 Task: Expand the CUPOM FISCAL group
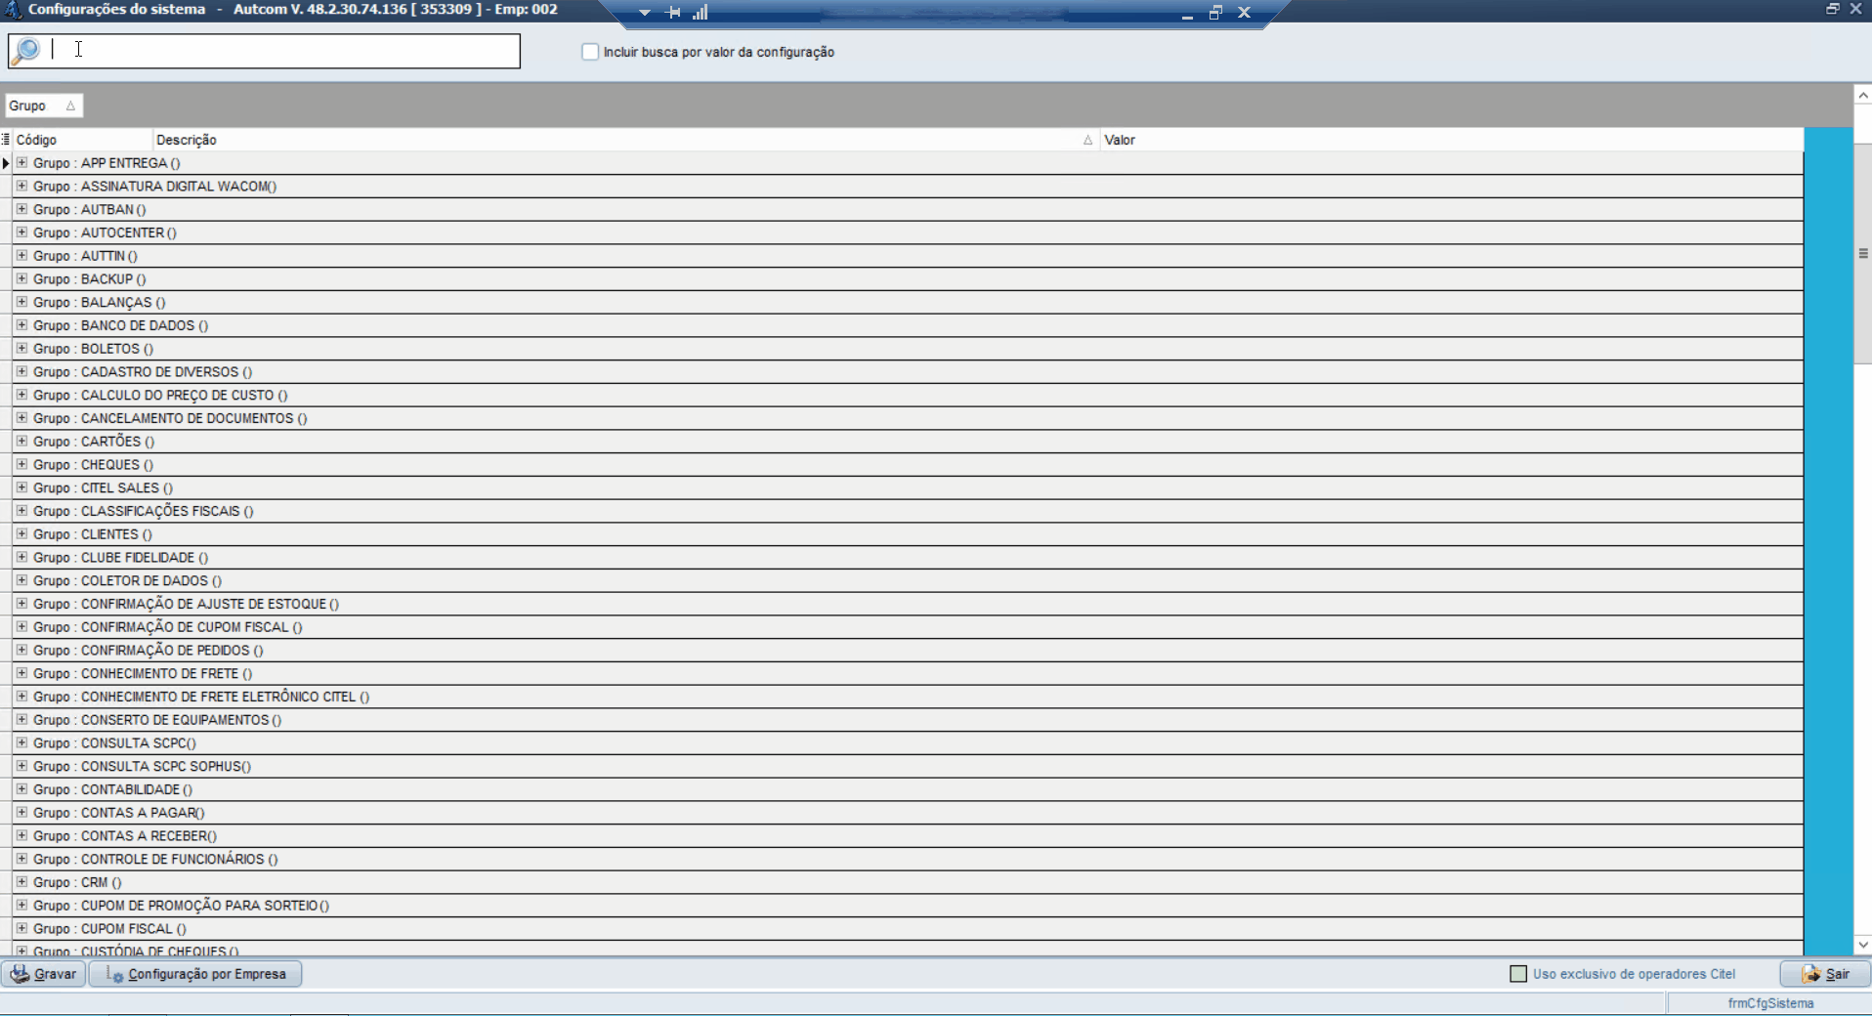click(x=21, y=929)
